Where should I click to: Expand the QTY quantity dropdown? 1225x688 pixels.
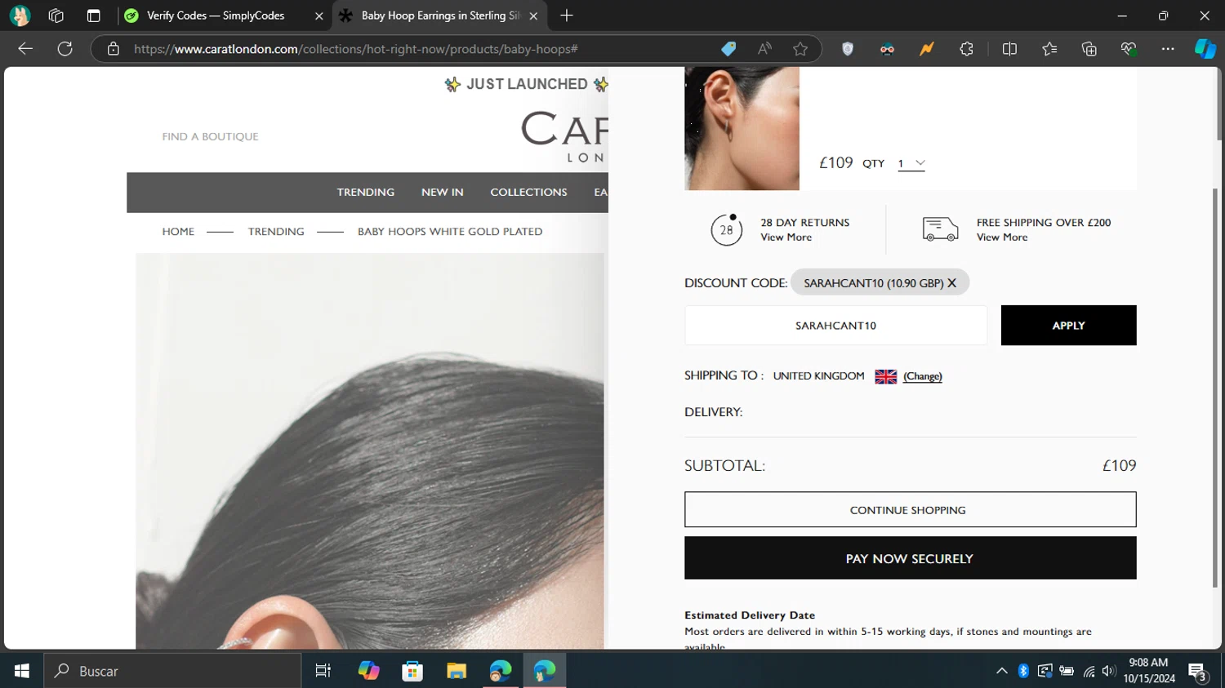coord(911,163)
